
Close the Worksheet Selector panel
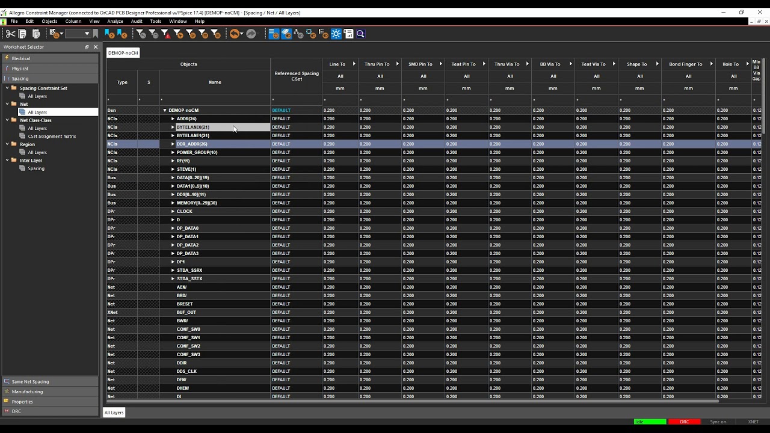pos(95,47)
